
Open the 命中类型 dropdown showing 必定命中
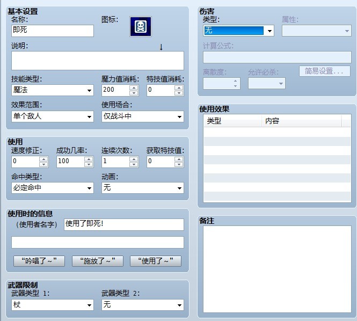pyautogui.click(x=53, y=188)
